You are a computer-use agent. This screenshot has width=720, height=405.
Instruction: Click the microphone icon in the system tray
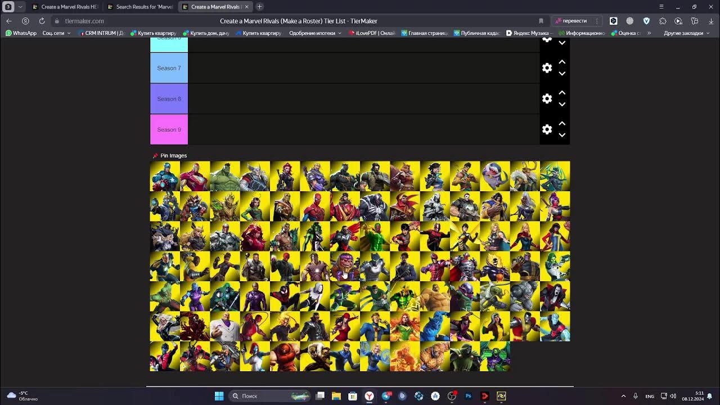(x=636, y=396)
